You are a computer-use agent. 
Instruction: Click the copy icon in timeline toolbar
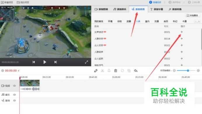tap(129, 71)
